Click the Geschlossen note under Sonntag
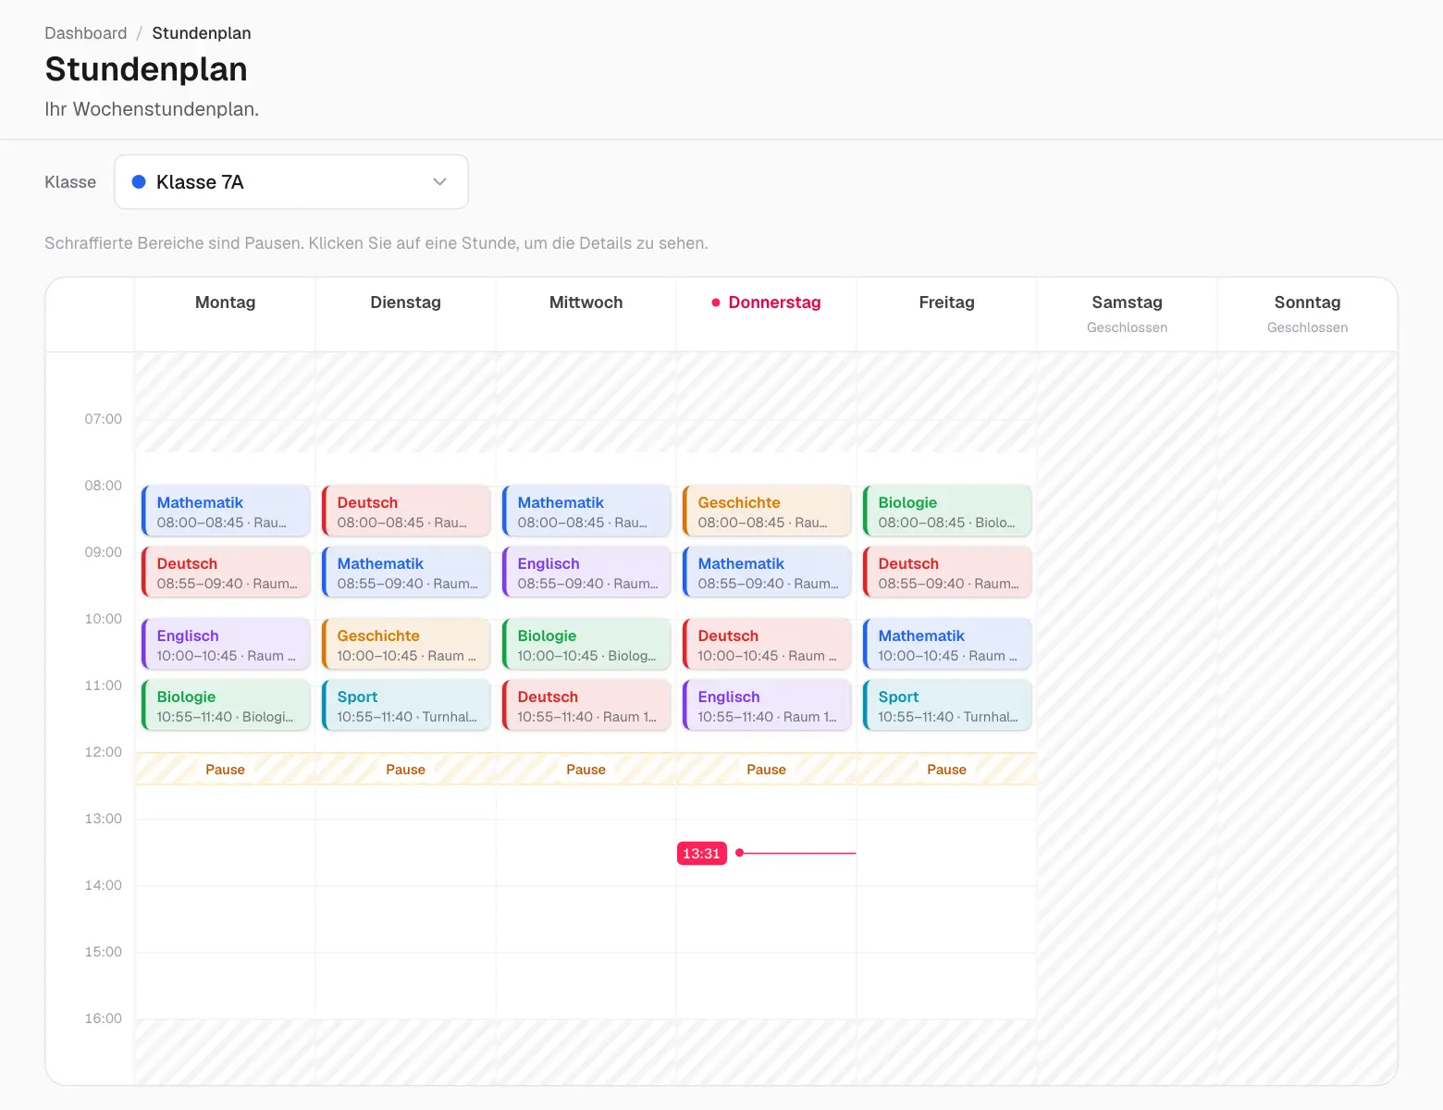Image resolution: width=1443 pixels, height=1110 pixels. (x=1308, y=327)
